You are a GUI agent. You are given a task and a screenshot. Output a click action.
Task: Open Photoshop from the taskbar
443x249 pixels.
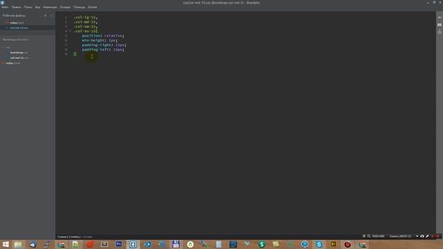pyautogui.click(x=118, y=244)
